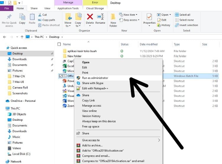The width and height of the screenshot is (222, 164).
Task: Click the New folder icon
Action: [x=113, y=17]
